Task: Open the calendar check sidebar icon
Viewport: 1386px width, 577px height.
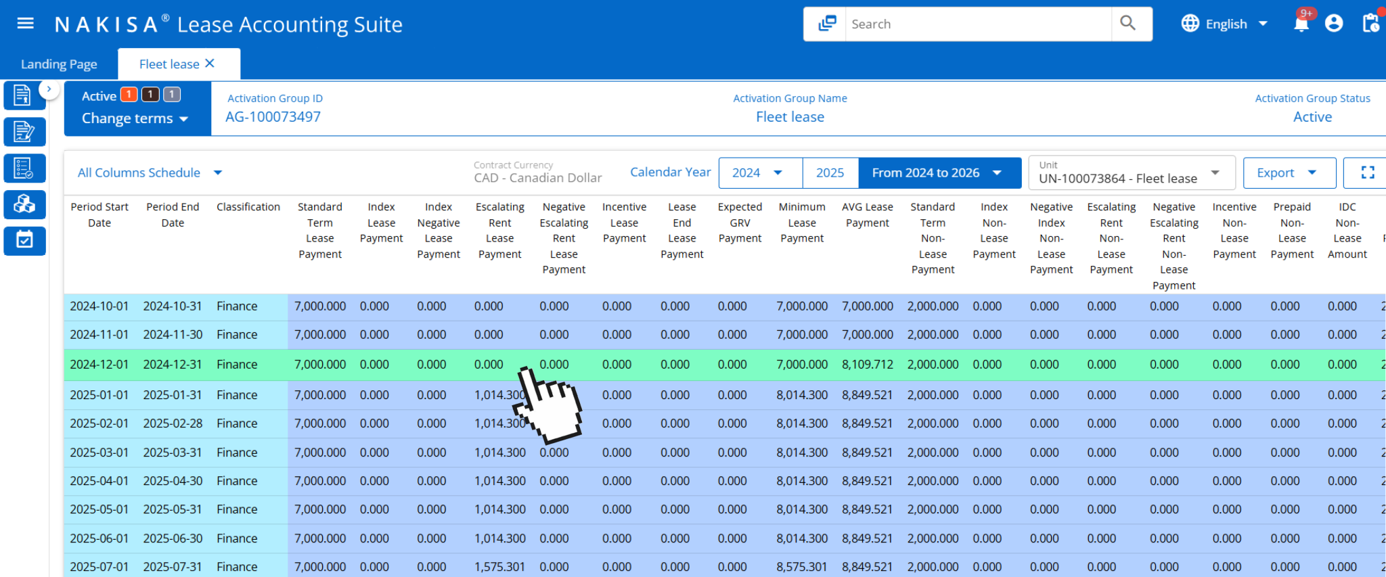Action: tap(24, 240)
